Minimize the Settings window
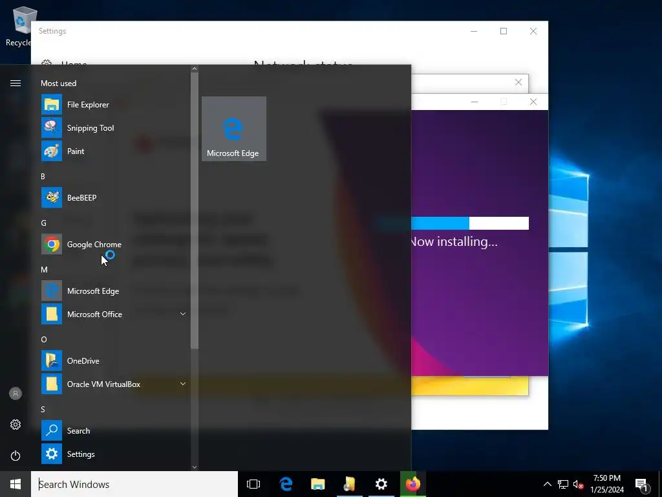The height and width of the screenshot is (497, 662). (x=474, y=31)
